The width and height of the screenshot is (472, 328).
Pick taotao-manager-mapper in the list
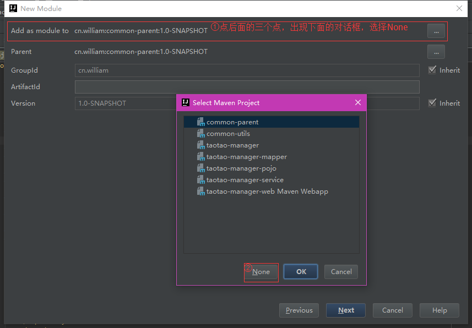[x=271, y=157]
